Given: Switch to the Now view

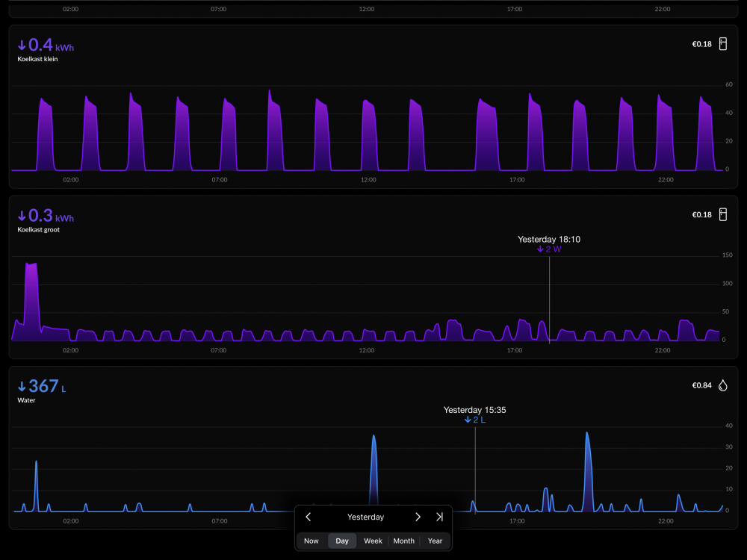Looking at the screenshot, I should [311, 541].
